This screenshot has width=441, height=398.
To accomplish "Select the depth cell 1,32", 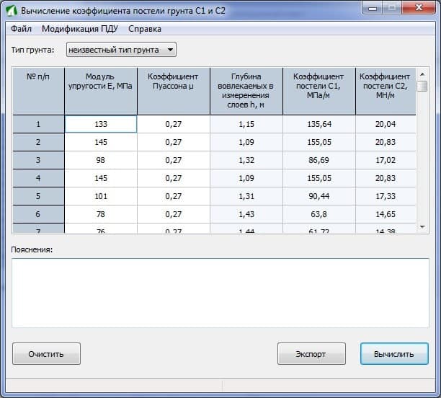I will pyautogui.click(x=246, y=160).
